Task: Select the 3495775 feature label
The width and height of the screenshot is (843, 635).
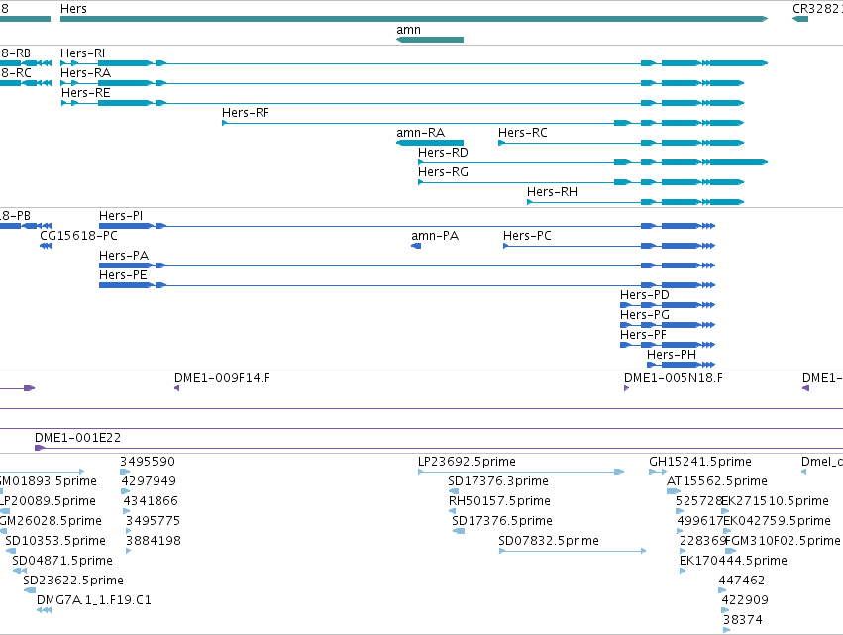Action: pos(153,521)
